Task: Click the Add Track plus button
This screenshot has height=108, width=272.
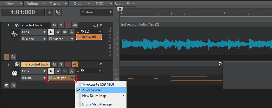Action: pyautogui.click(x=50, y=12)
